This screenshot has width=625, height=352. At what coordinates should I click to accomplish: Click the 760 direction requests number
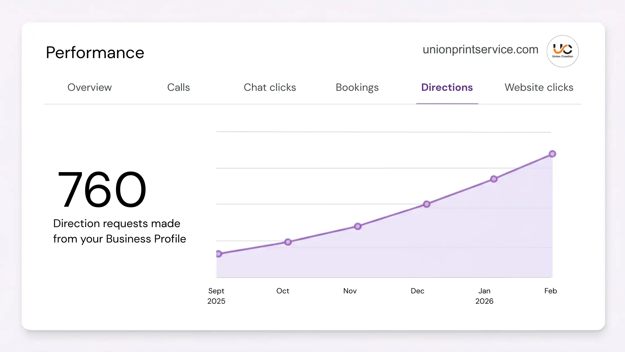[x=102, y=190]
